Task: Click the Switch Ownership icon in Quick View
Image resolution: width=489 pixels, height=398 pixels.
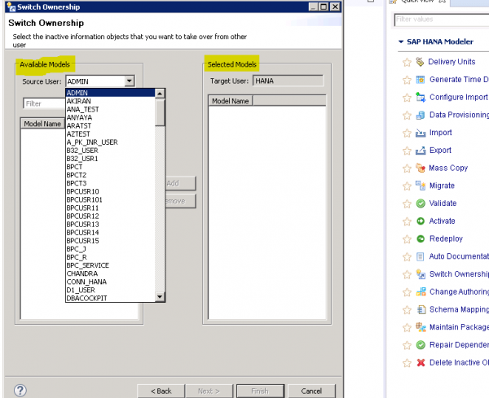Action: 421,274
